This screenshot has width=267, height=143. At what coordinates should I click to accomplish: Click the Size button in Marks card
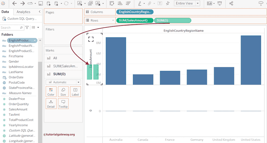tap(63, 92)
